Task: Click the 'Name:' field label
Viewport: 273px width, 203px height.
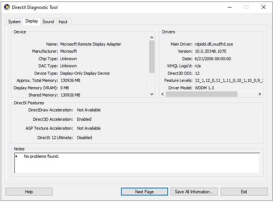Action: 52,44
